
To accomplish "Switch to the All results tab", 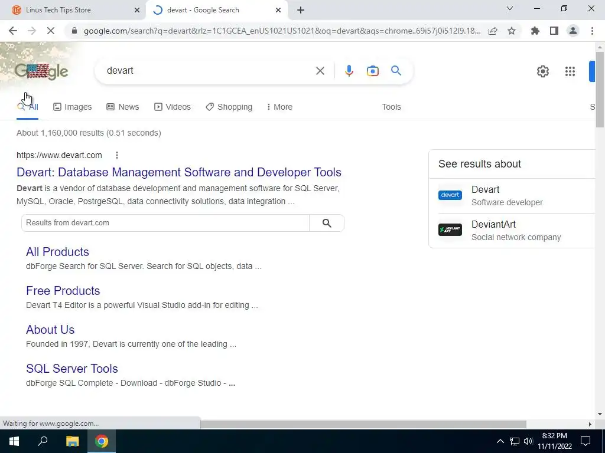I will (x=27, y=107).
